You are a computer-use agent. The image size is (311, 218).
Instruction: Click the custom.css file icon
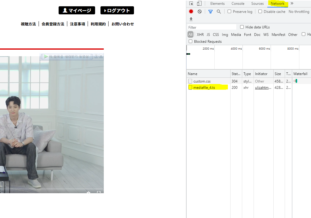tap(190, 81)
